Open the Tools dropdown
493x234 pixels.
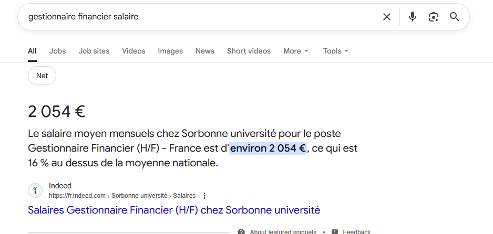tap(336, 51)
